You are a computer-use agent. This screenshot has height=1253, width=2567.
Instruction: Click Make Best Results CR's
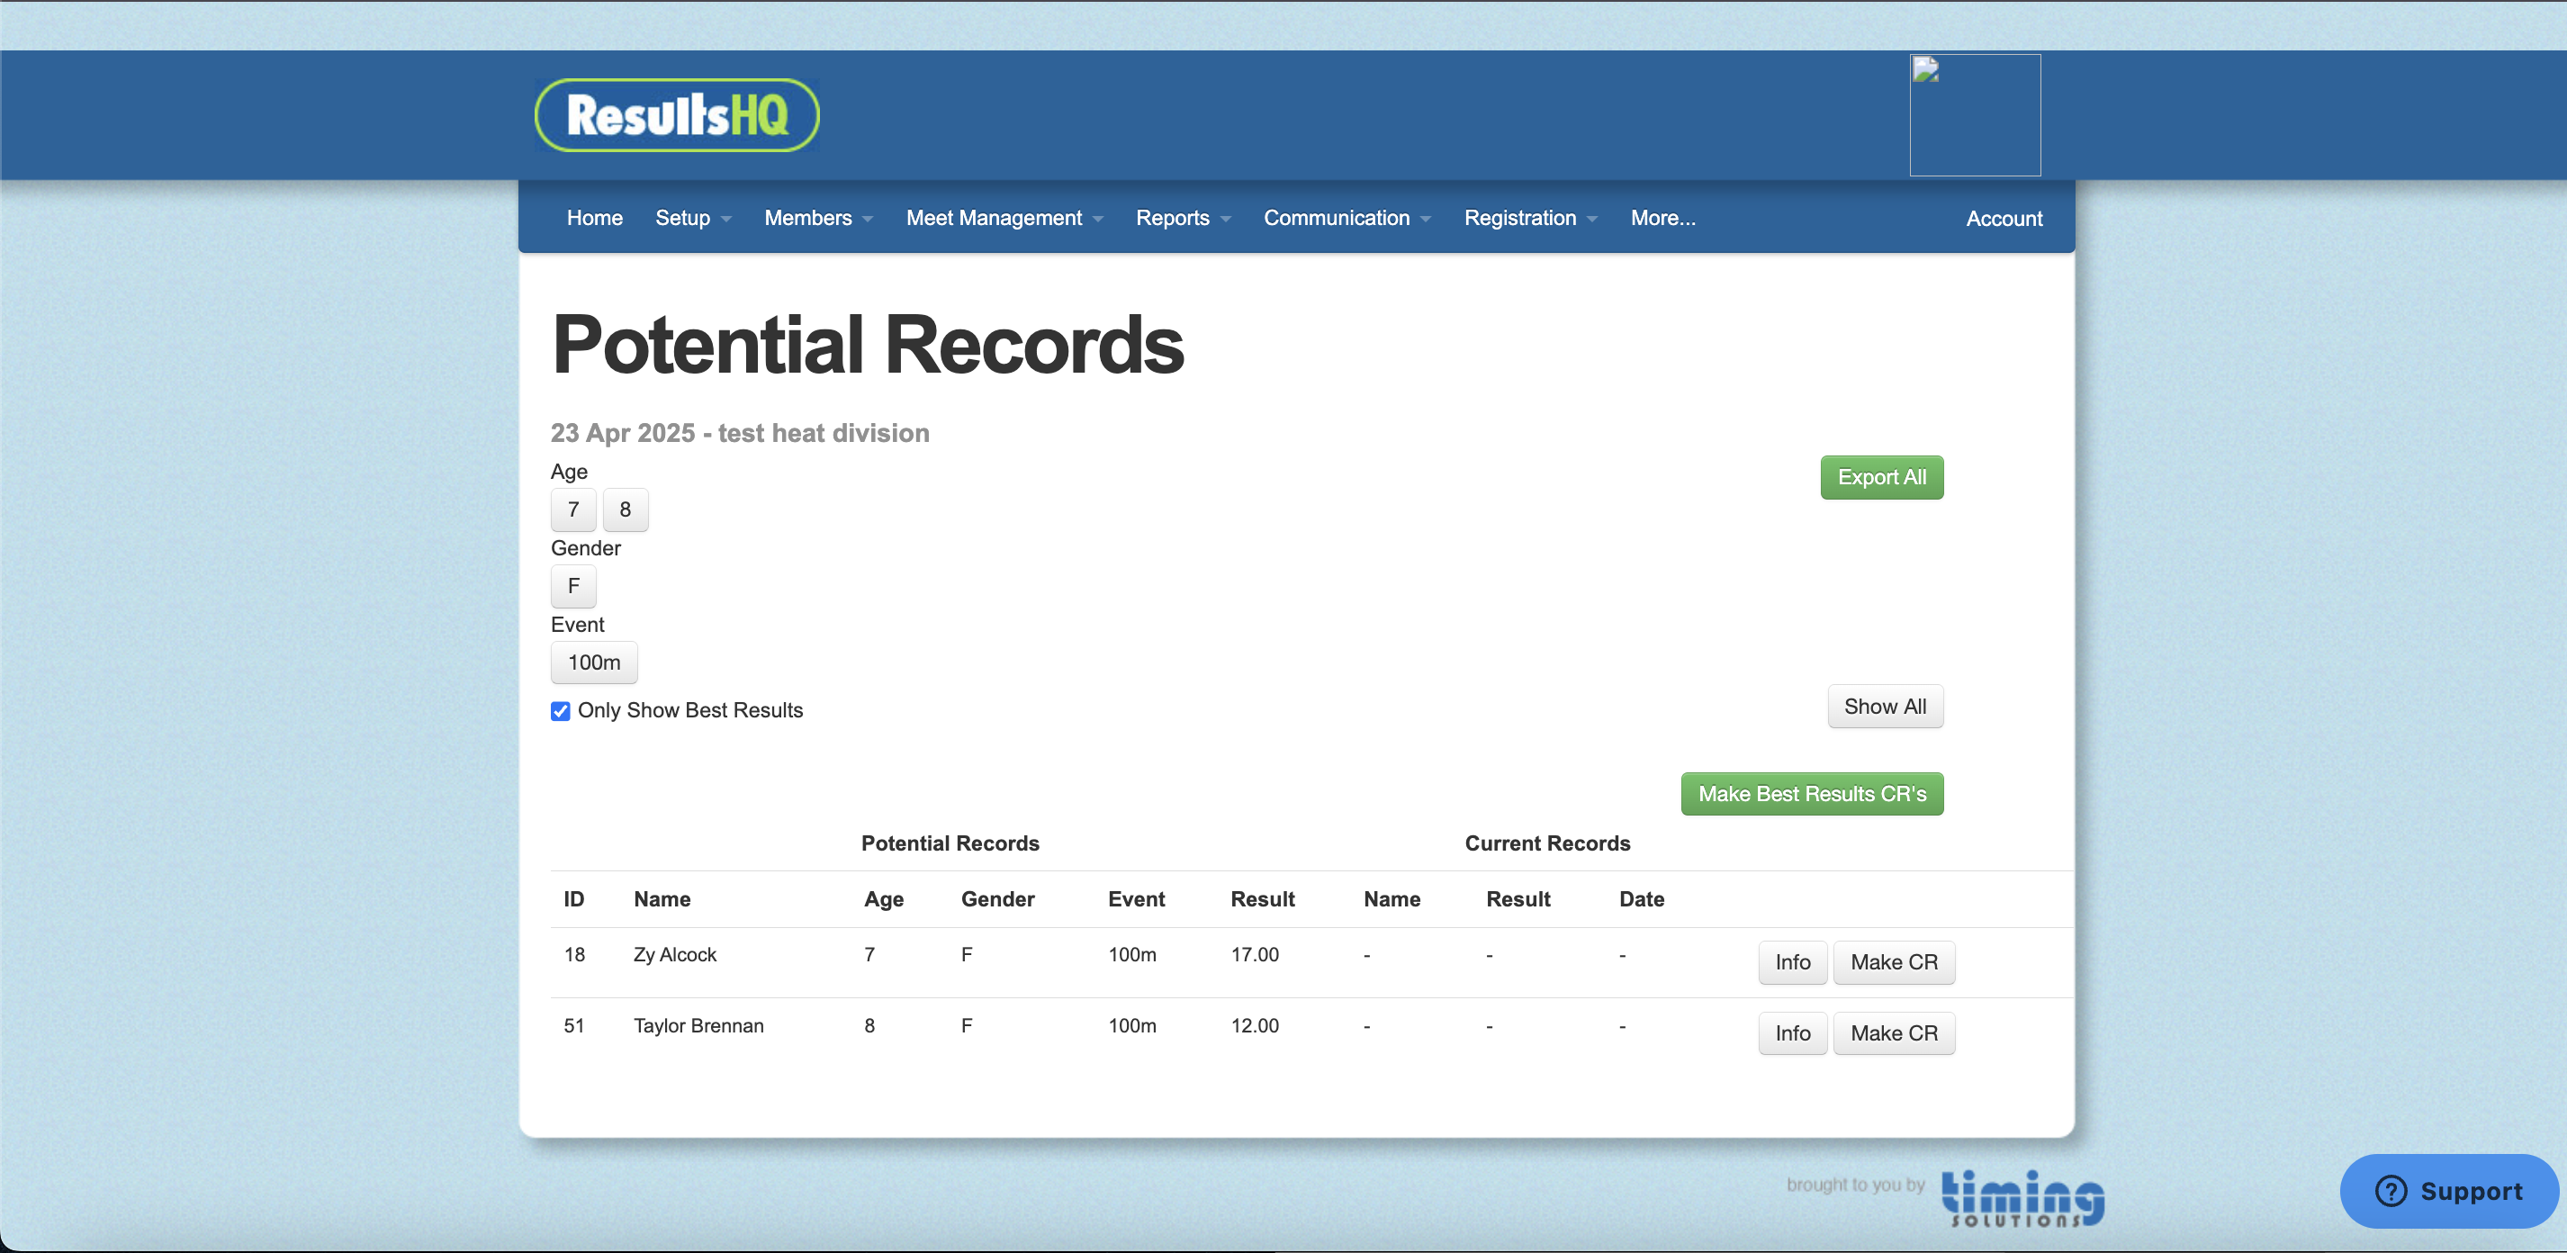[x=1812, y=795]
